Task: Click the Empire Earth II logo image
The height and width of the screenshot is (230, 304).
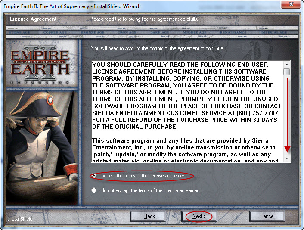Action: point(40,65)
